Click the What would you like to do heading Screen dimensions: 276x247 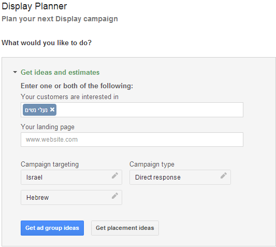[x=47, y=43]
